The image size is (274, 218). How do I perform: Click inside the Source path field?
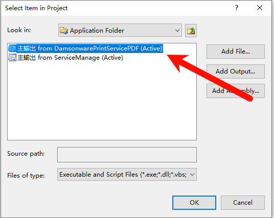point(127,155)
